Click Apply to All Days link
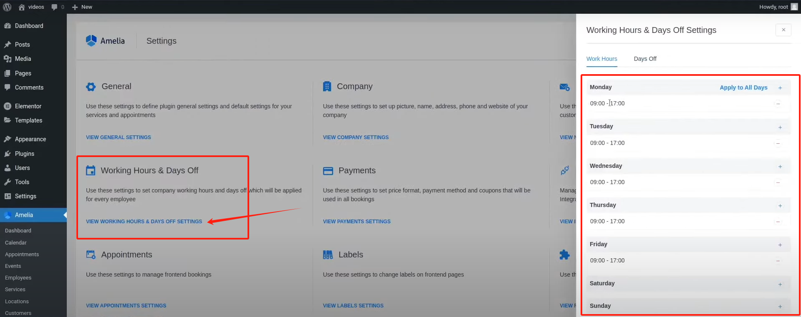801x317 pixels. tap(743, 87)
